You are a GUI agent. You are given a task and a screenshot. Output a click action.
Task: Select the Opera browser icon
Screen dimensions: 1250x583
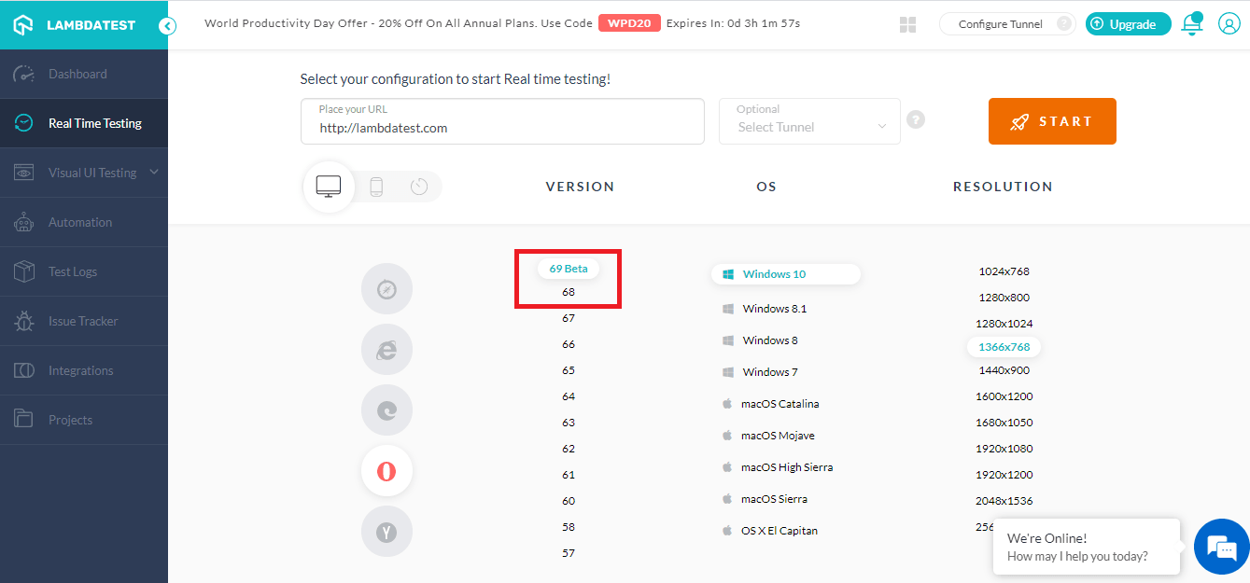click(386, 470)
